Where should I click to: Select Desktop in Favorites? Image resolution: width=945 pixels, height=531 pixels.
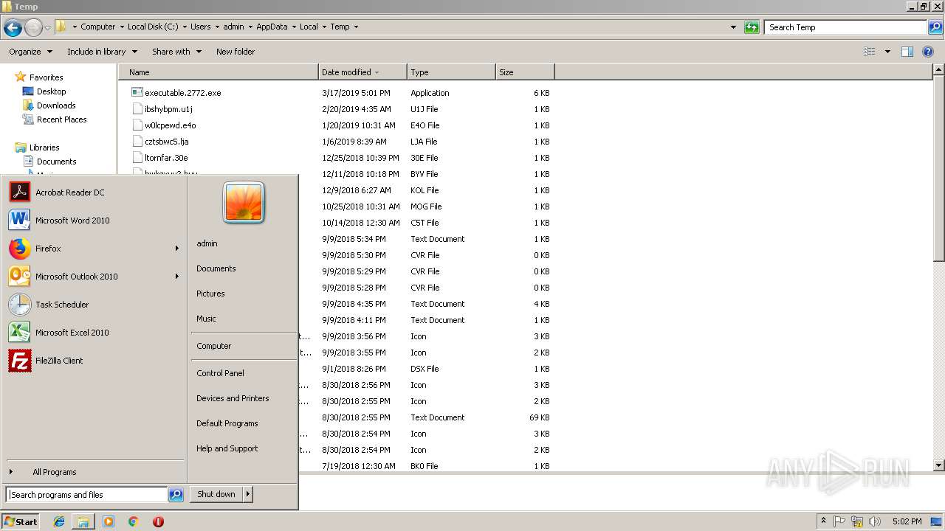[x=44, y=91]
